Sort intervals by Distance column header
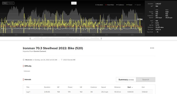This screenshot has height=94, width=177. tap(117, 87)
